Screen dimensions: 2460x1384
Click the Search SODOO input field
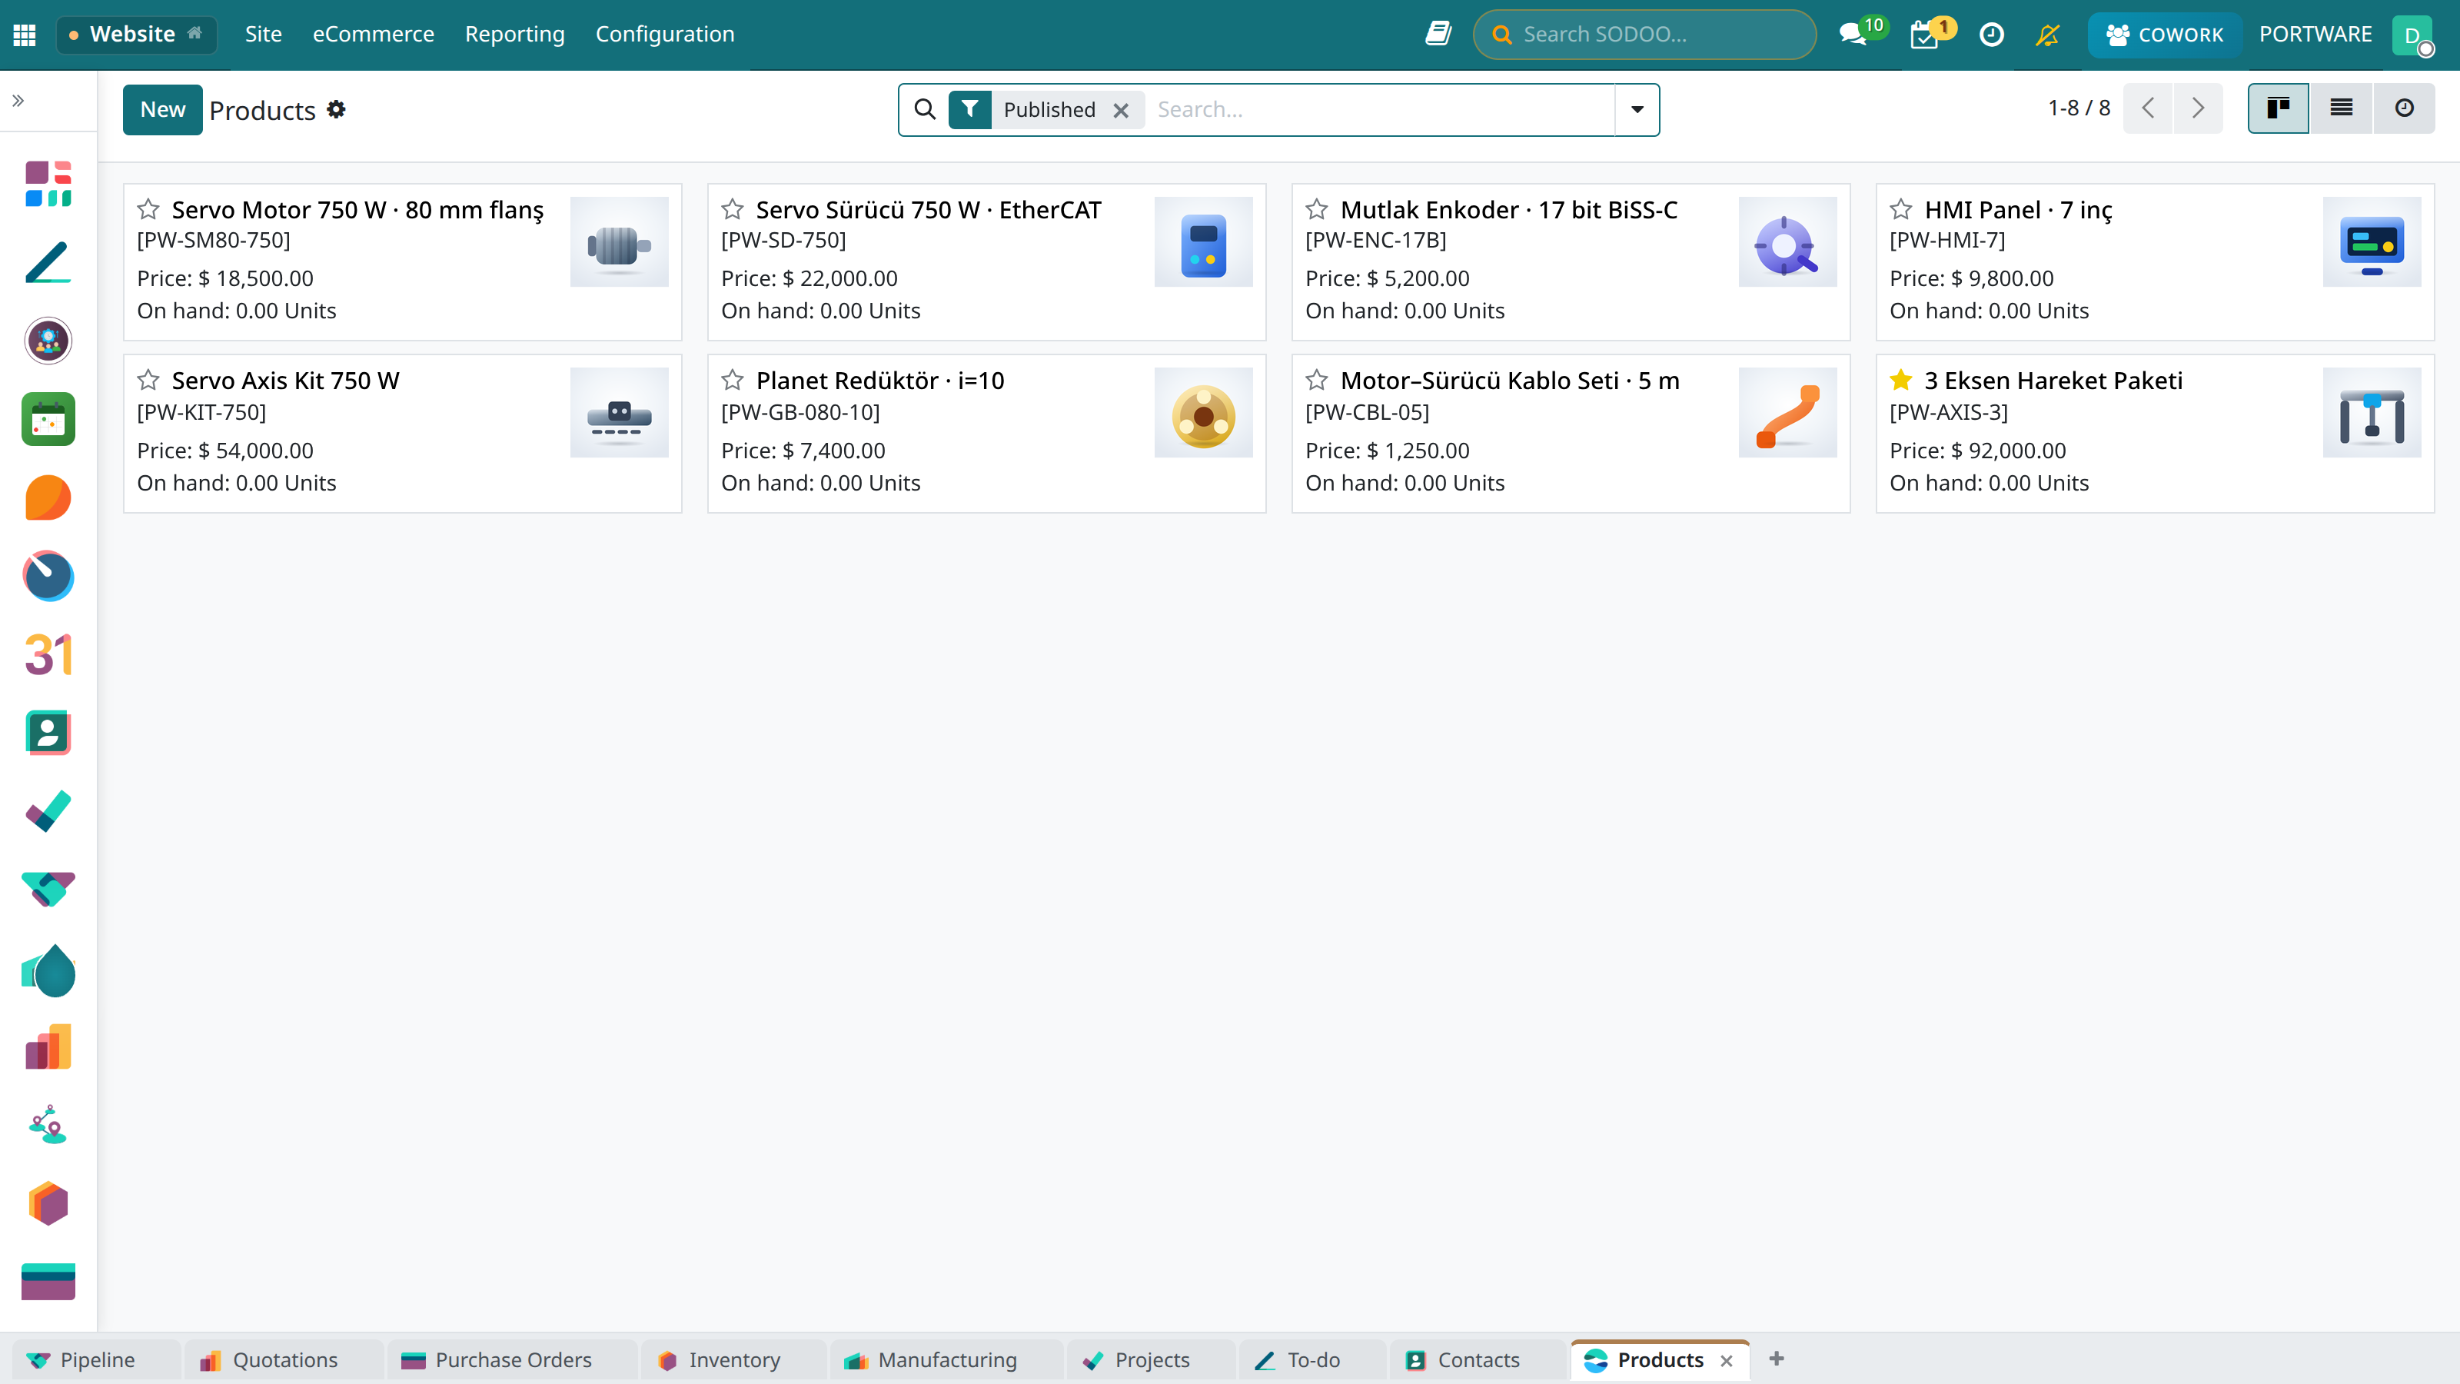click(x=1644, y=35)
